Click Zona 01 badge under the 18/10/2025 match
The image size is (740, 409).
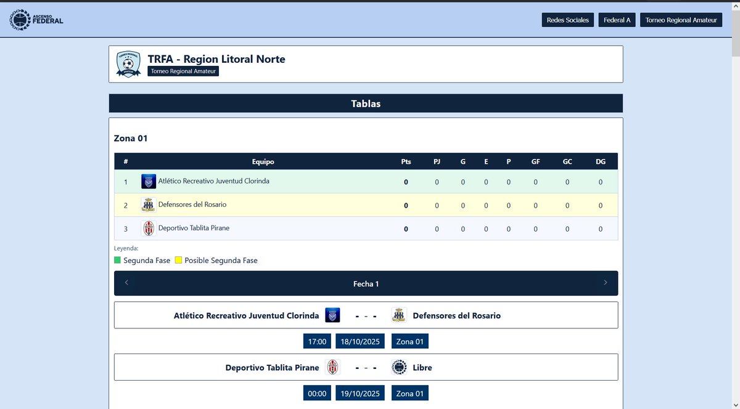(410, 341)
